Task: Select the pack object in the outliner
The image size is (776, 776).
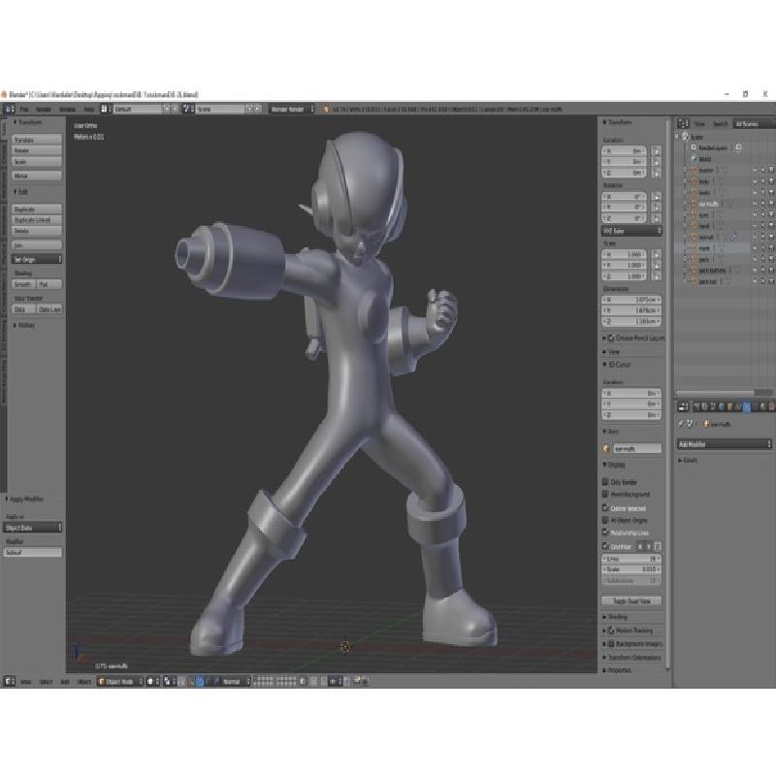Action: (x=705, y=259)
